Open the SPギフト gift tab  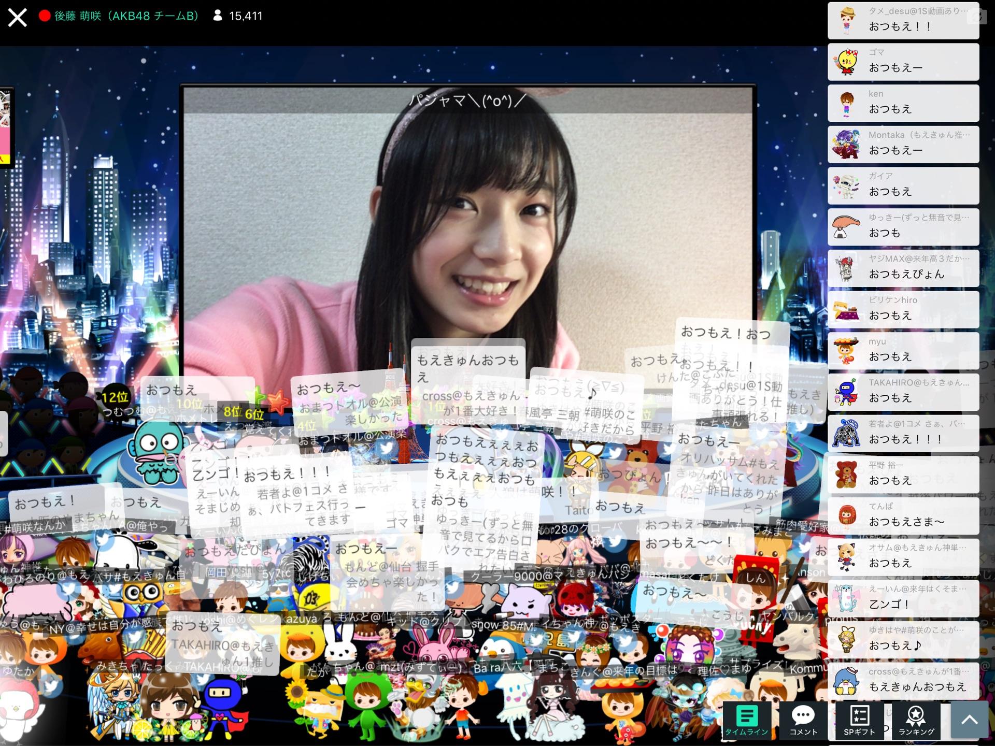(860, 720)
